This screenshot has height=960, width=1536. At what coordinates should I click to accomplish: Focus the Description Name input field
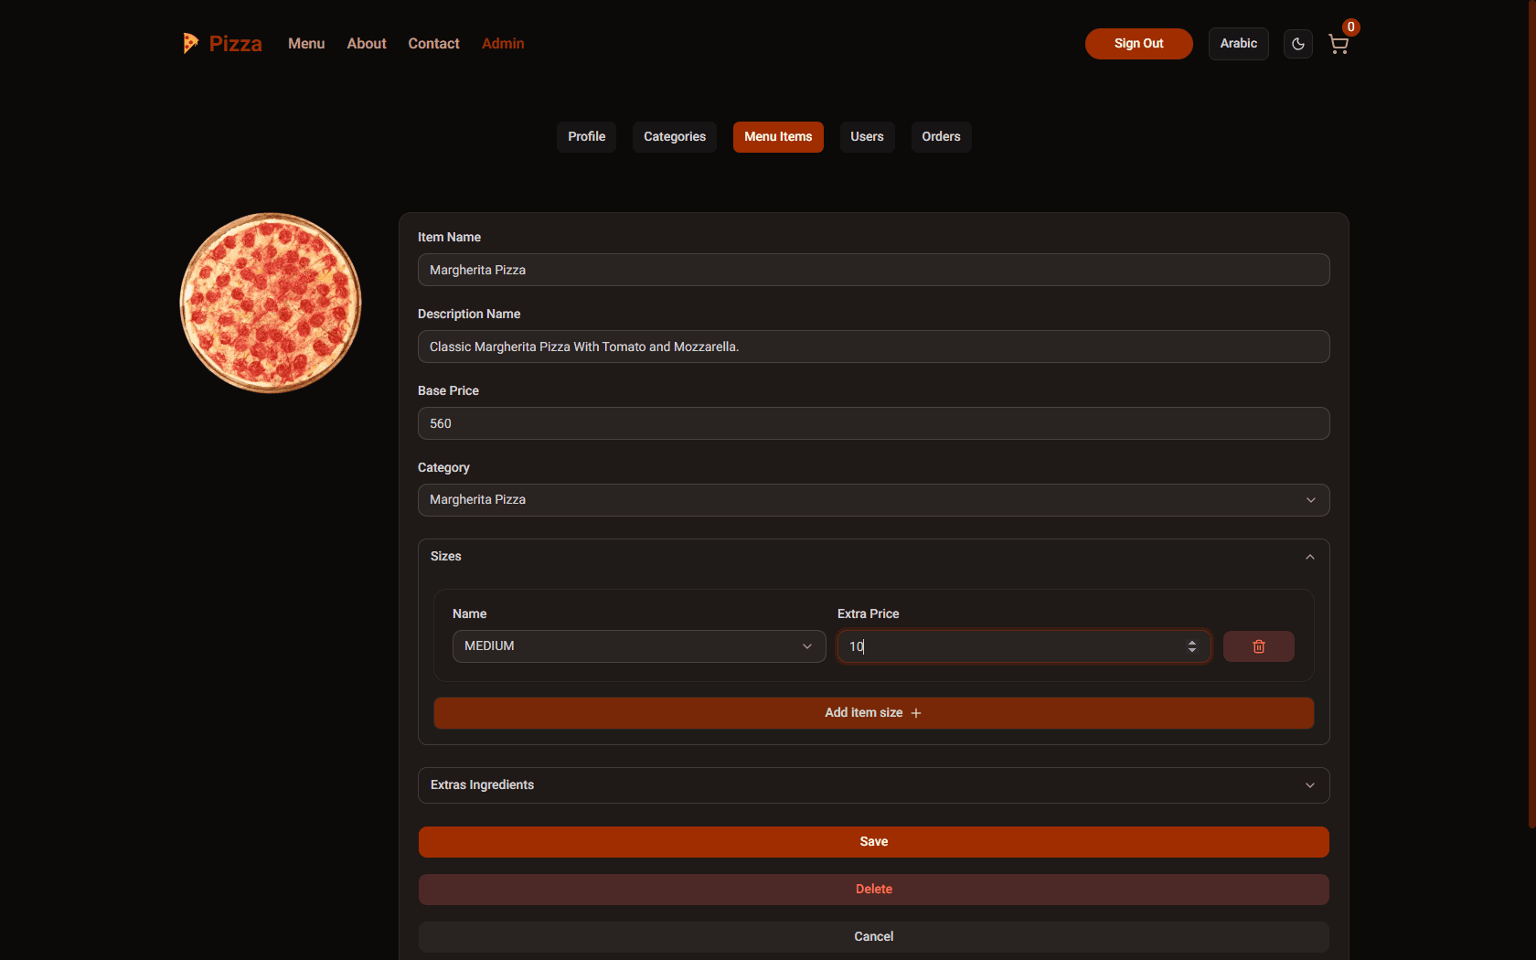[x=873, y=347]
